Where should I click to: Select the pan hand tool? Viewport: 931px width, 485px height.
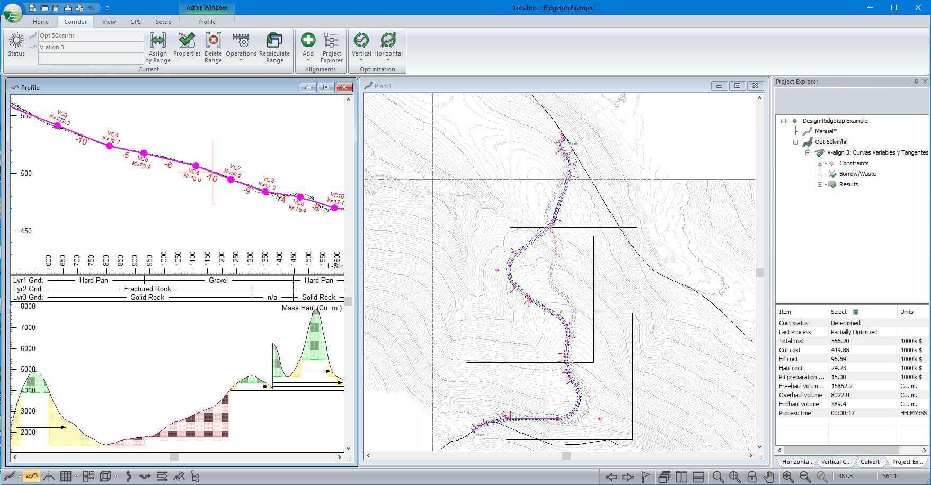[768, 477]
